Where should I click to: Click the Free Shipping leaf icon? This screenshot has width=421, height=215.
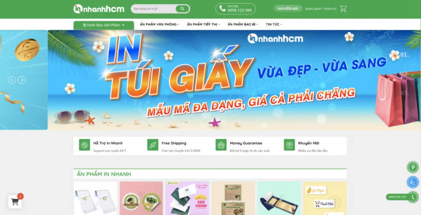(153, 145)
